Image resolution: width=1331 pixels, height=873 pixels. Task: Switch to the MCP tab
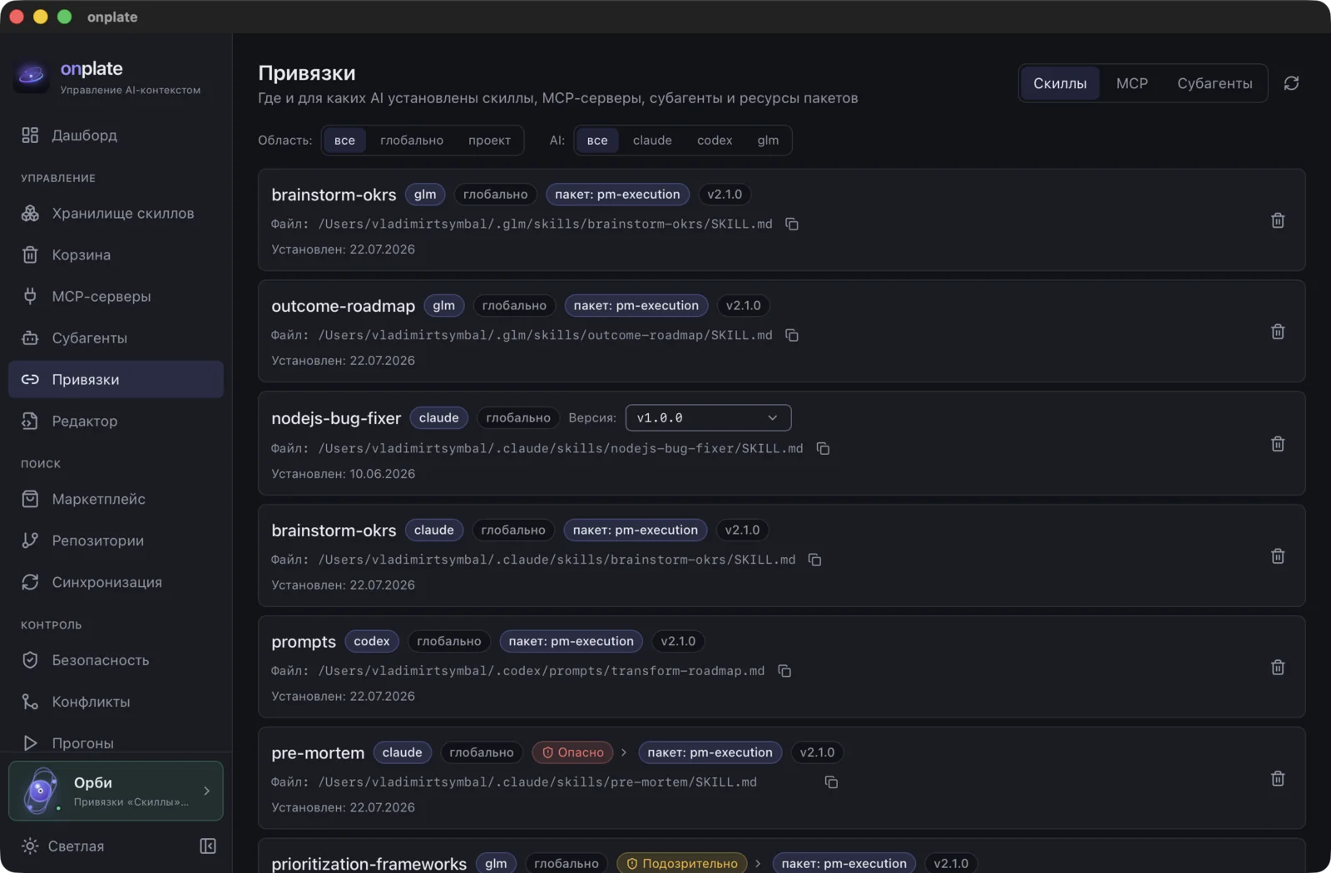click(x=1132, y=83)
